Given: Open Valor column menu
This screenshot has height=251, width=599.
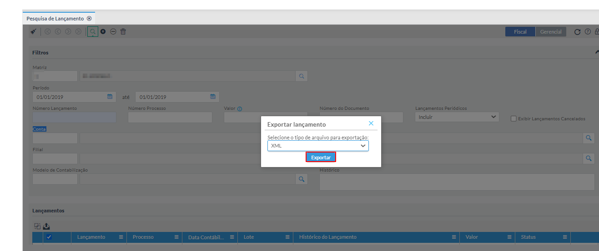Looking at the screenshot, I should (x=509, y=237).
